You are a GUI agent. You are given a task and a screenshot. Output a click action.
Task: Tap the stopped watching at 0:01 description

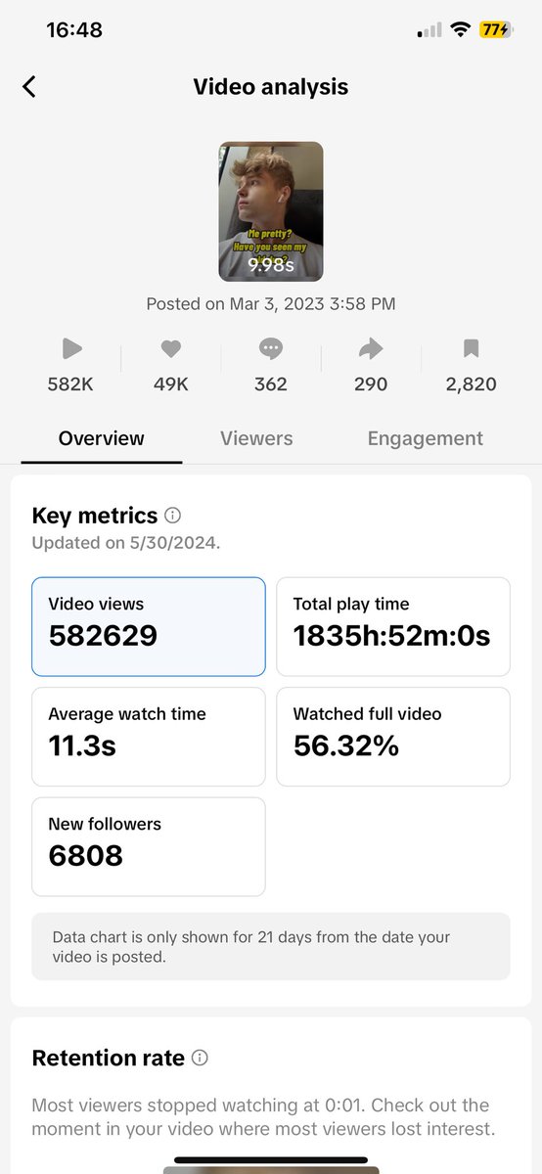[x=263, y=1117]
